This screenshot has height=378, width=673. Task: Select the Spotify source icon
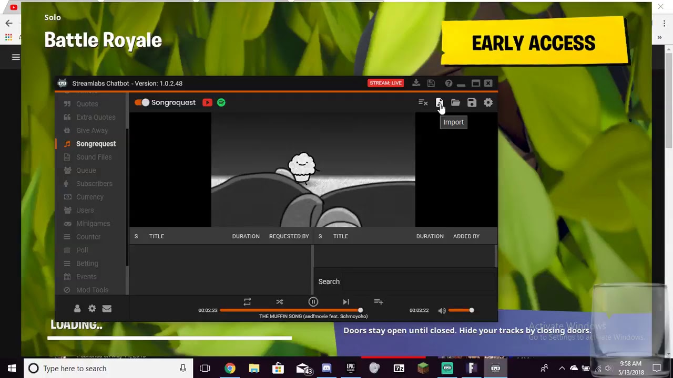click(x=221, y=102)
